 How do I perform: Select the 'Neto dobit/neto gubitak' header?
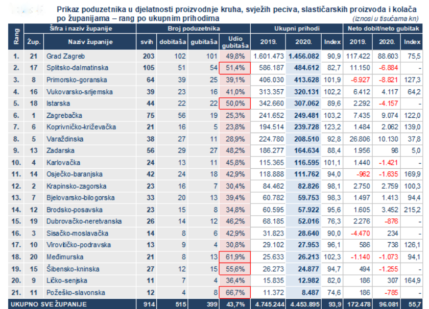click(386, 30)
